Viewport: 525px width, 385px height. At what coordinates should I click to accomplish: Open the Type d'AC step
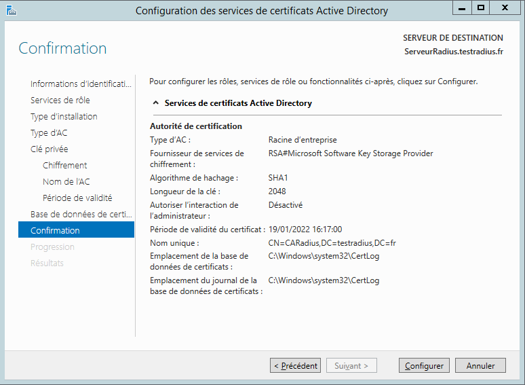(x=49, y=132)
